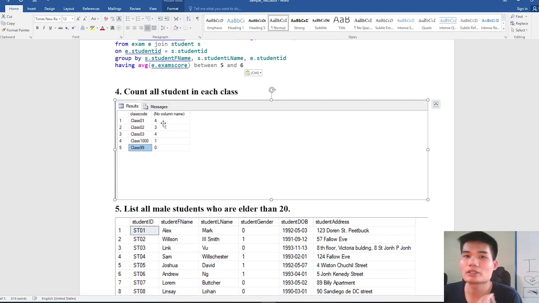Apply the Title style
The width and height of the screenshot is (539, 303).
(342, 24)
